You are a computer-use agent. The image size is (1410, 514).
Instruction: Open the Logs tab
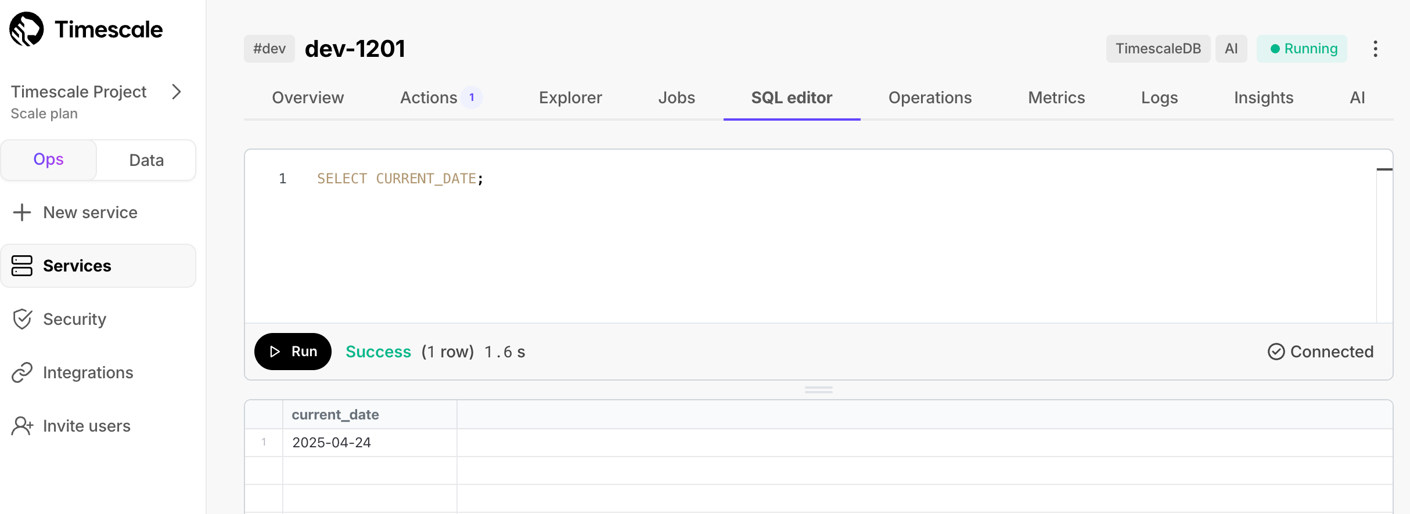coord(1159,97)
